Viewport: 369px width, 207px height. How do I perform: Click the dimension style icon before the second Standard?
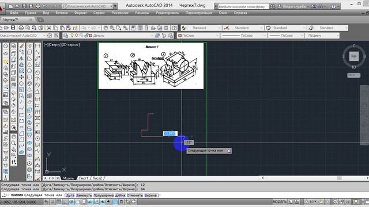227,28
